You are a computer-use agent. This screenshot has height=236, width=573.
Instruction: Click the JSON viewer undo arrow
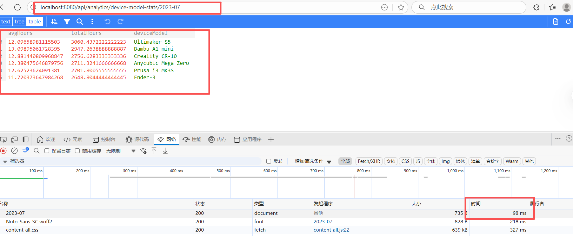pyautogui.click(x=108, y=22)
